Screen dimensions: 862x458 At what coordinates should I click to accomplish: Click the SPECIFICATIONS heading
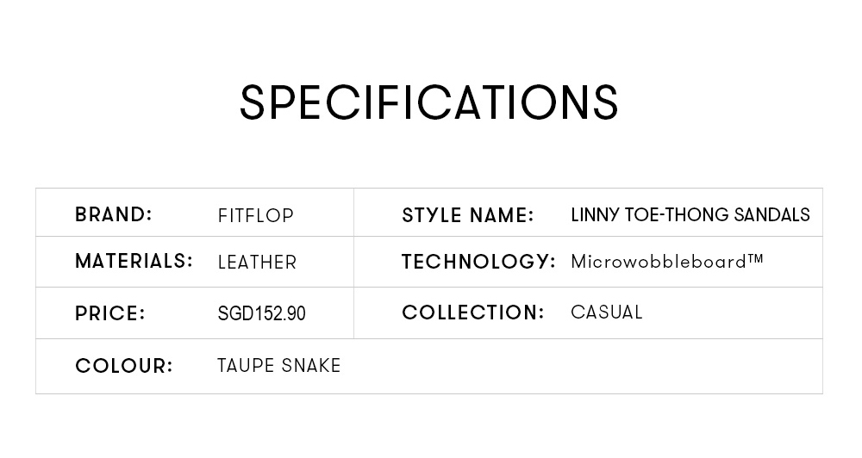click(429, 102)
